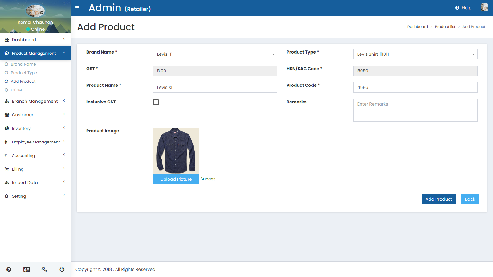The width and height of the screenshot is (493, 277).
Task: Click the Help link text in header
Action: click(x=467, y=8)
